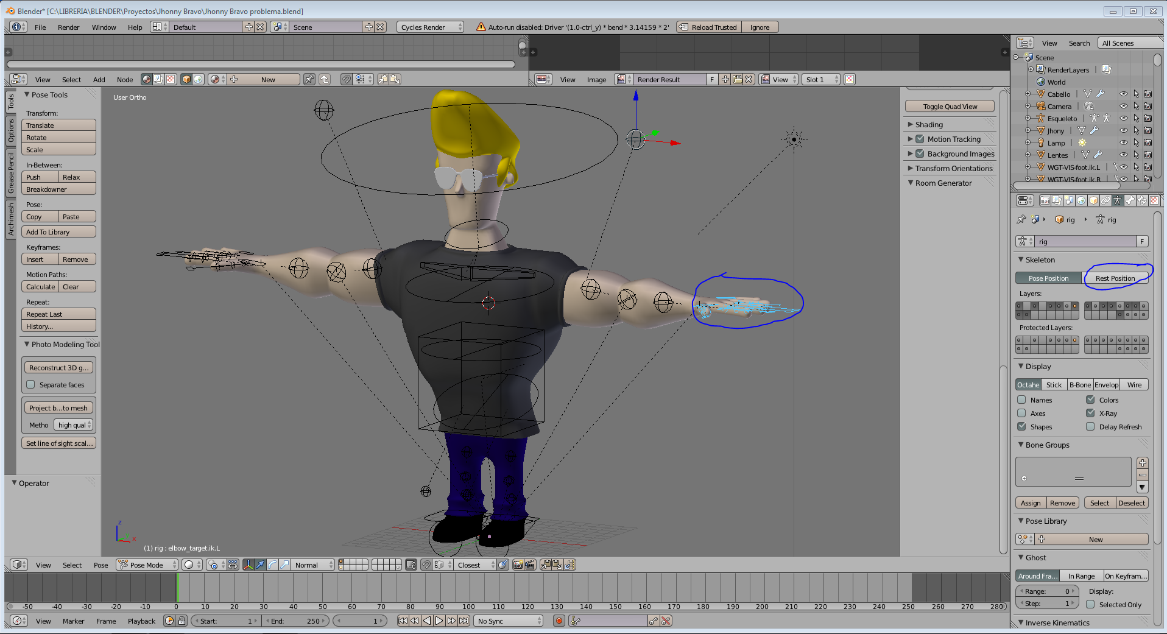This screenshot has height=634, width=1167.
Task: Open the Playback menu in timeline
Action: tap(141, 621)
